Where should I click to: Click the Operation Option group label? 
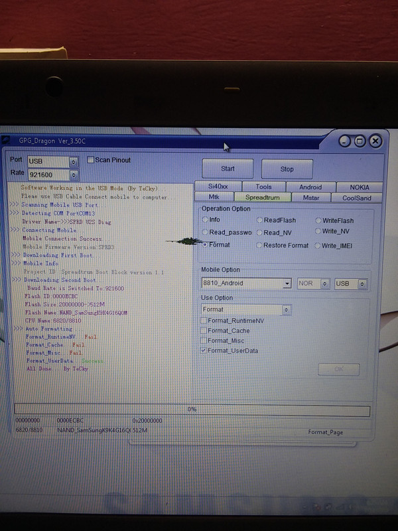[x=226, y=208]
